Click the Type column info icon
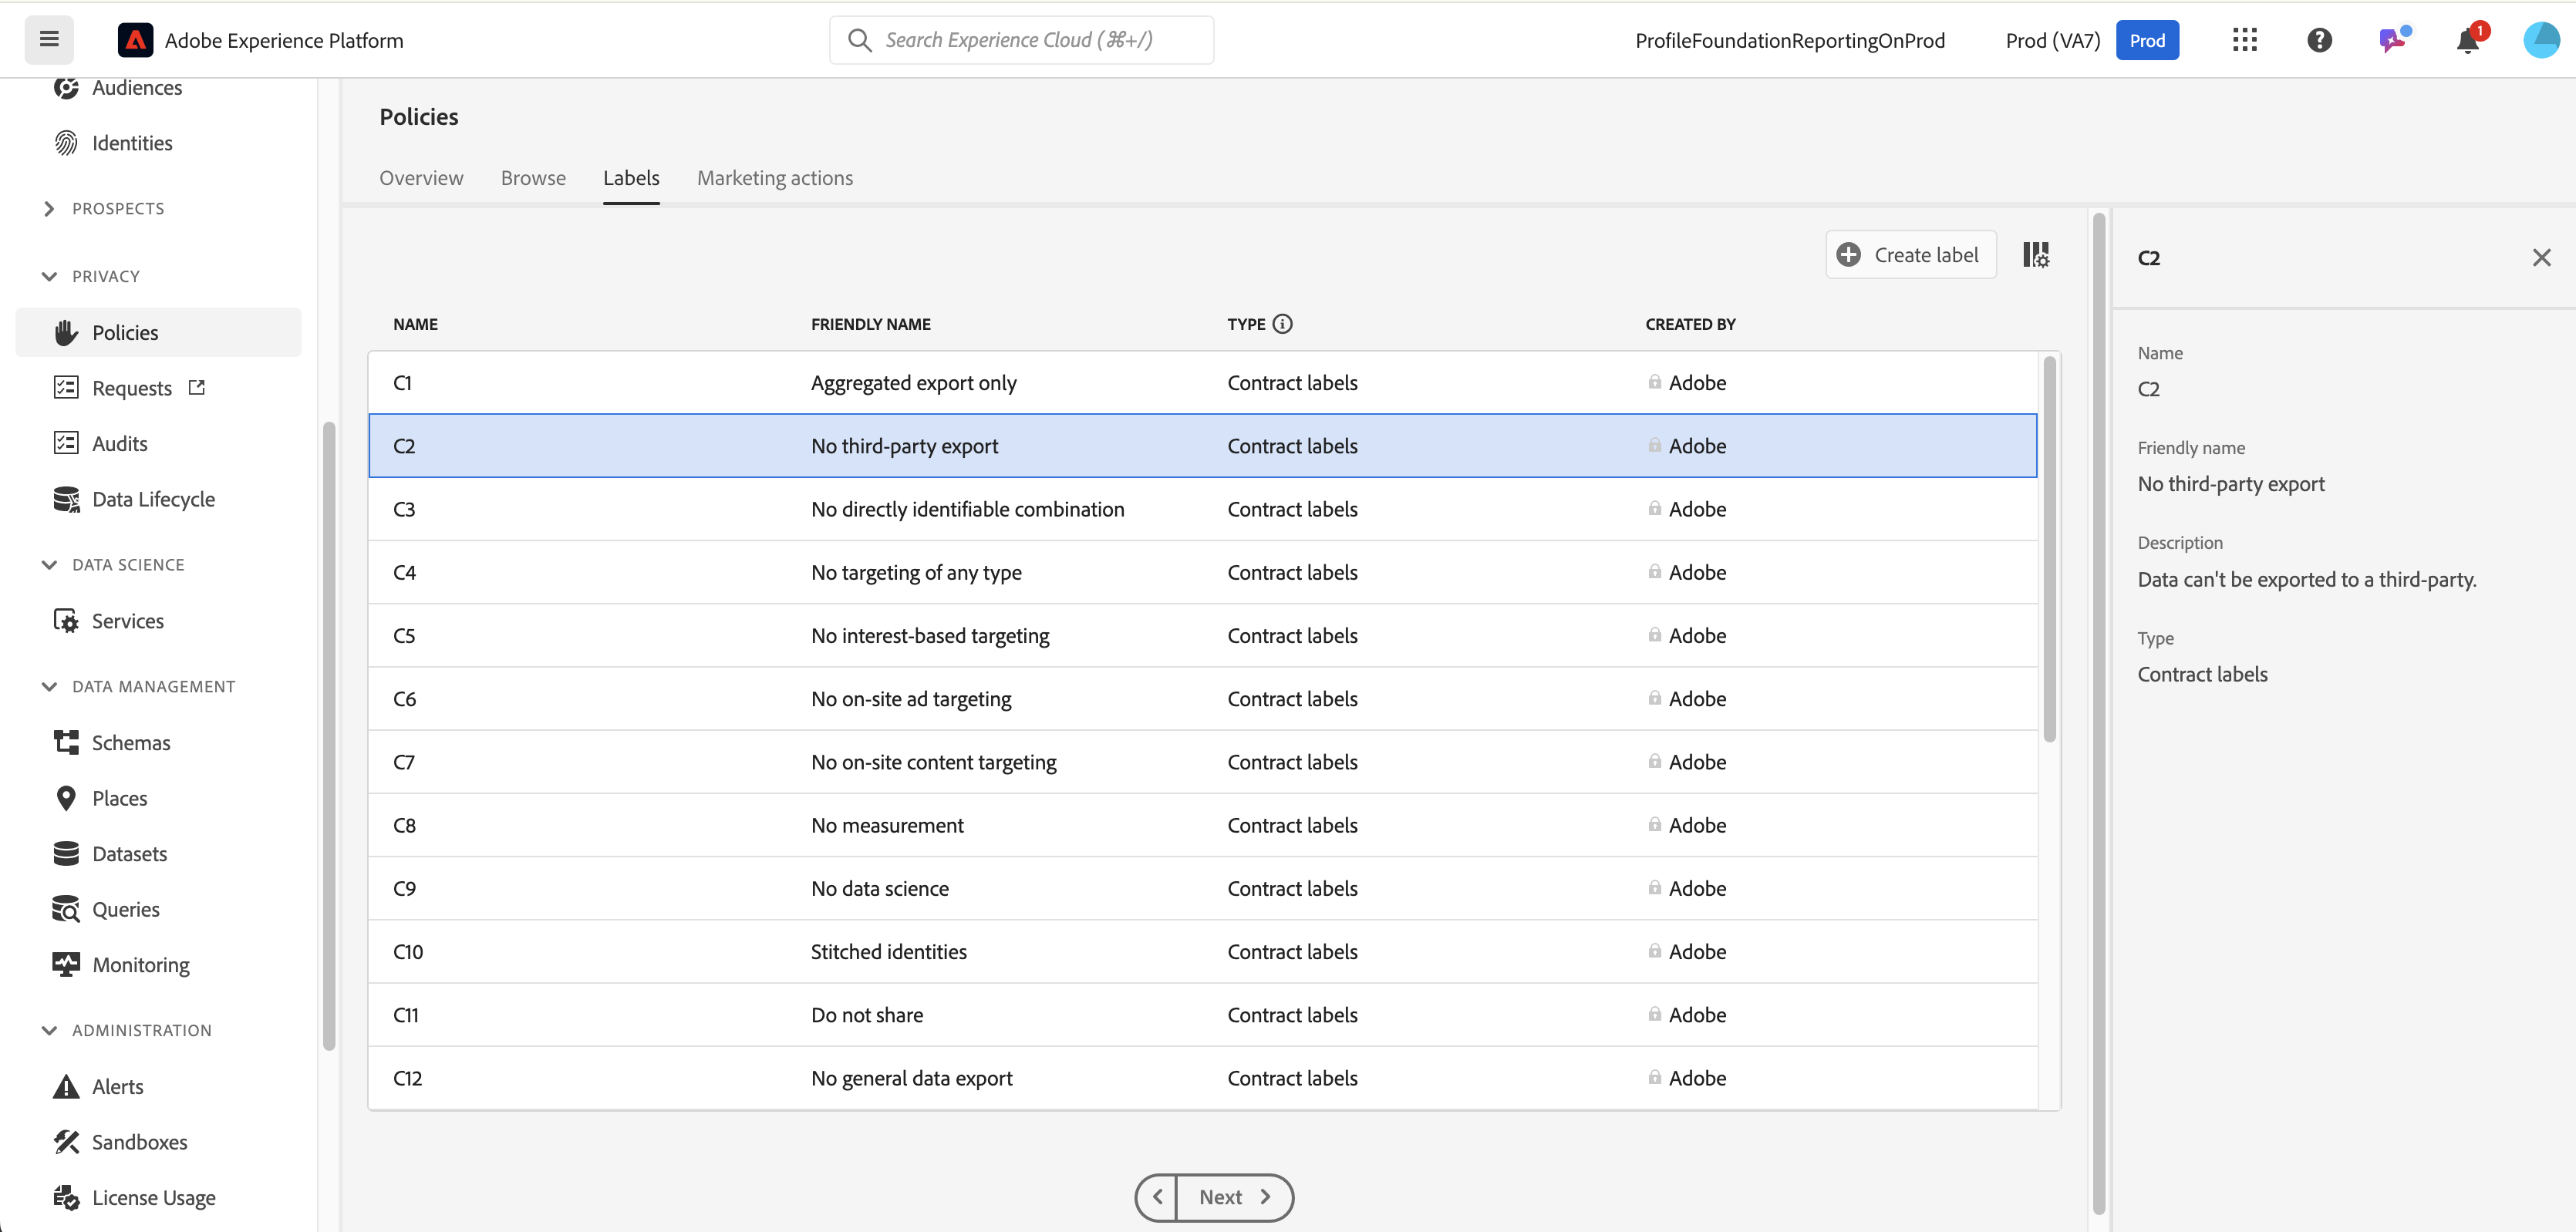The image size is (2576, 1232). point(1282,324)
